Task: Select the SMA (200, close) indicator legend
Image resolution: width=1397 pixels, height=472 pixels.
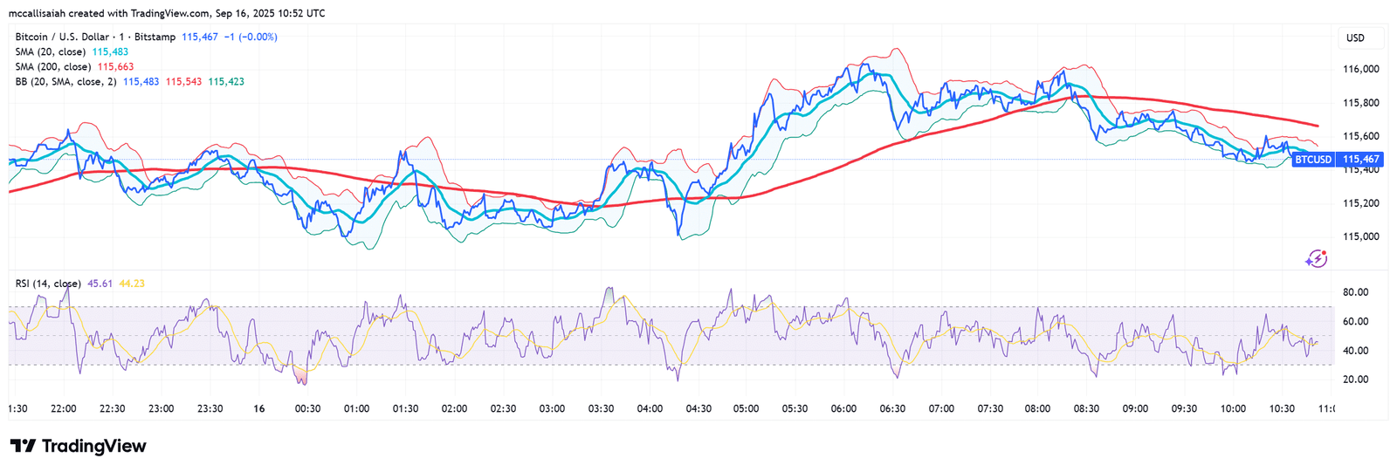Action: pos(53,67)
